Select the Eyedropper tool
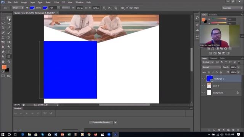Screen dimensions: 244x137 pos(9,28)
